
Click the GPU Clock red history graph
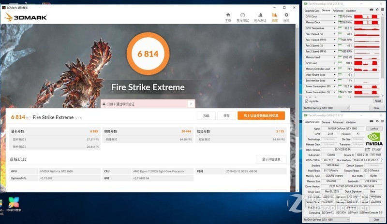tap(367, 16)
